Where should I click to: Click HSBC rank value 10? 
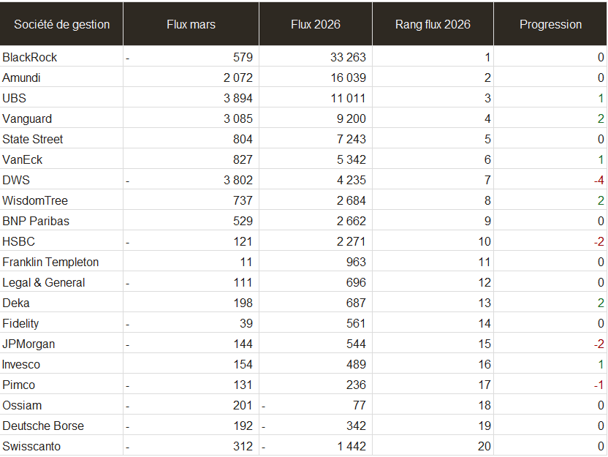(484, 242)
